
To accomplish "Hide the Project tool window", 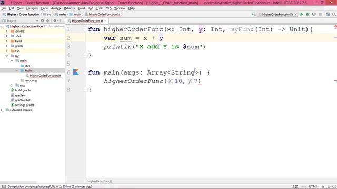I will (x=62, y=21).
